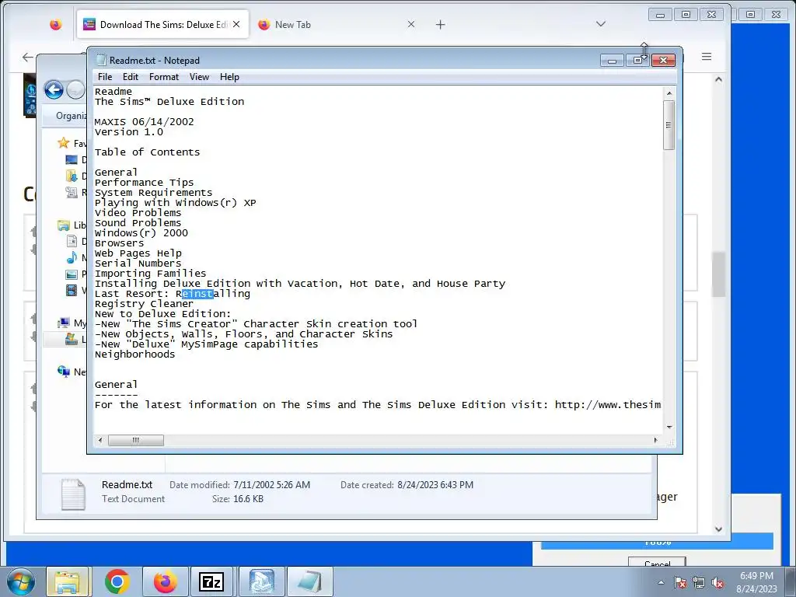This screenshot has height=597, width=796.
Task: Close the New Tab tab in Firefox
Action: point(411,24)
